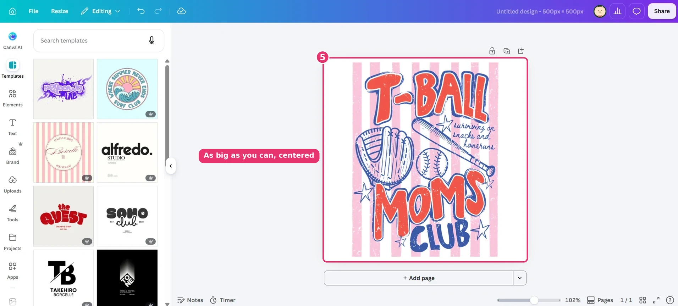Focus the Search templates field

click(x=99, y=40)
